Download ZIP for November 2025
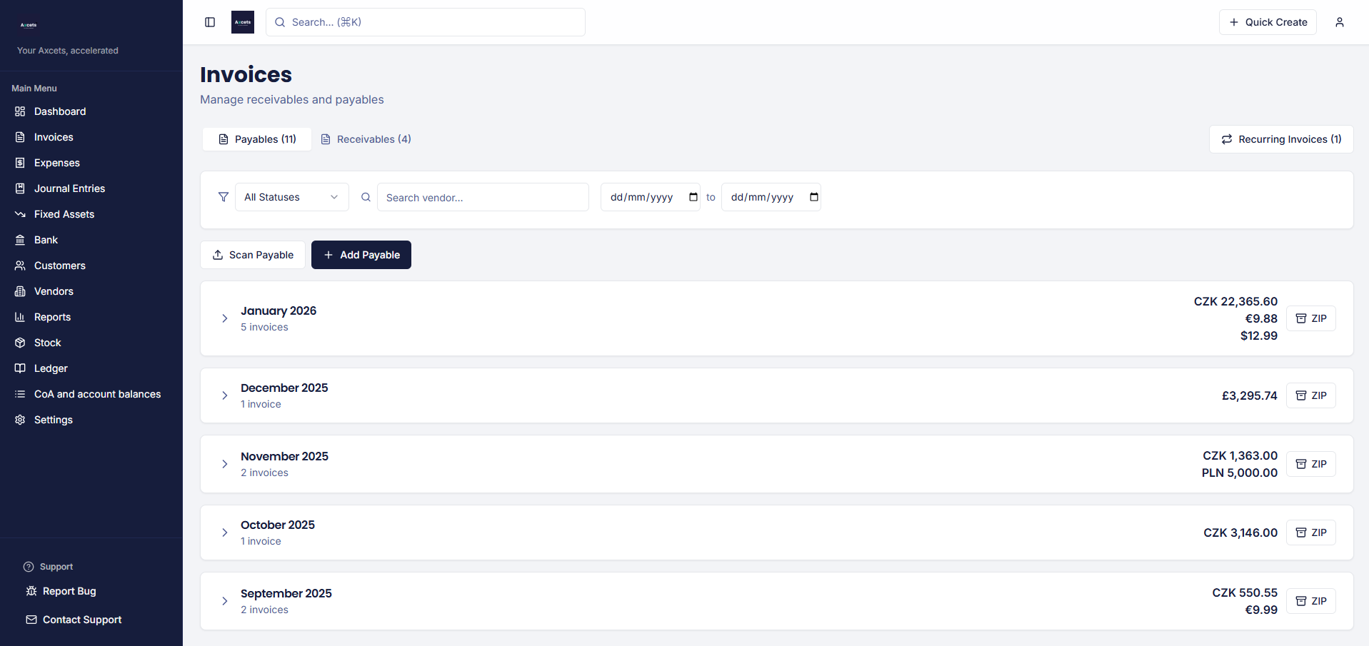The height and width of the screenshot is (646, 1369). pos(1311,464)
